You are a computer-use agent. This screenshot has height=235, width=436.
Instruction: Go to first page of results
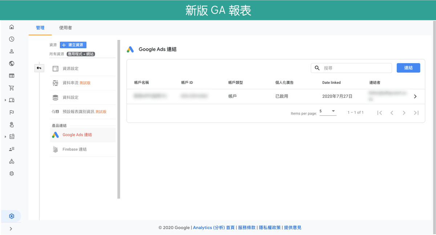(x=380, y=113)
